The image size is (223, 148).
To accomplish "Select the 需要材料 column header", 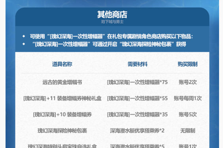I will tap(137, 64).
